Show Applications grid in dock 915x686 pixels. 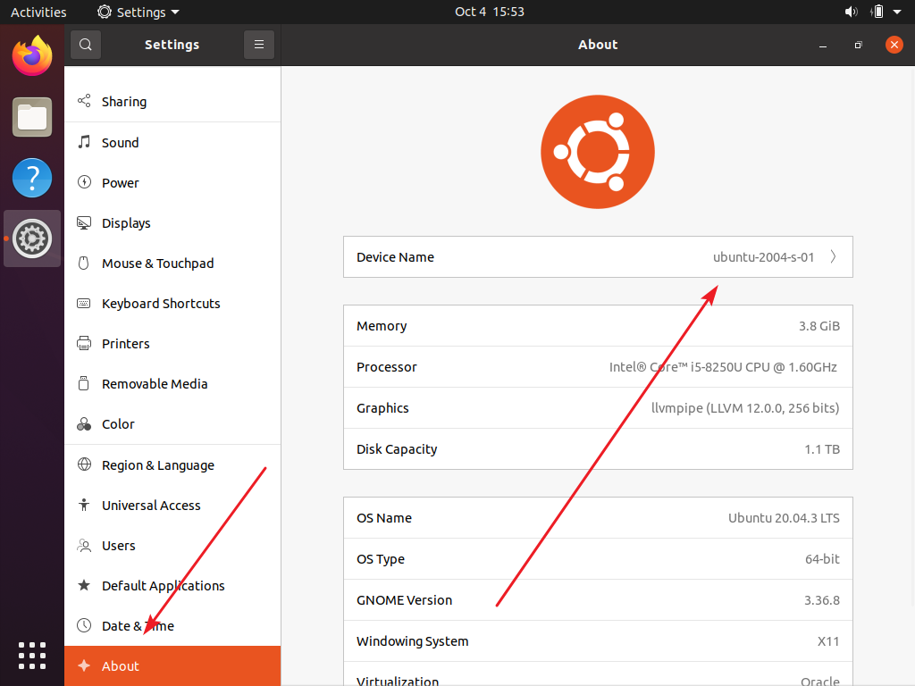click(32, 656)
